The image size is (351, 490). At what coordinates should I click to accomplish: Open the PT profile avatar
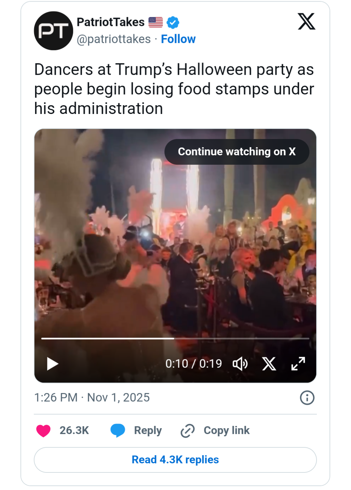53,31
